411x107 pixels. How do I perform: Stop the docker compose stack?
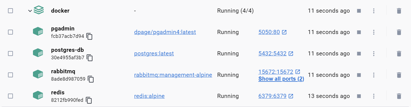click(x=359, y=11)
